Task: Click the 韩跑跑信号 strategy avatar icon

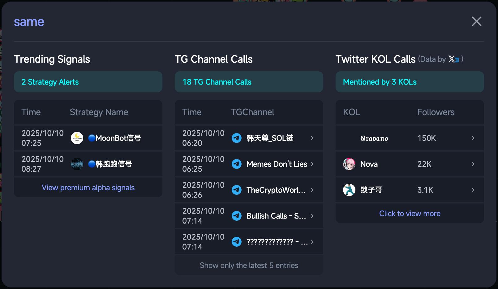Action: 77,164
